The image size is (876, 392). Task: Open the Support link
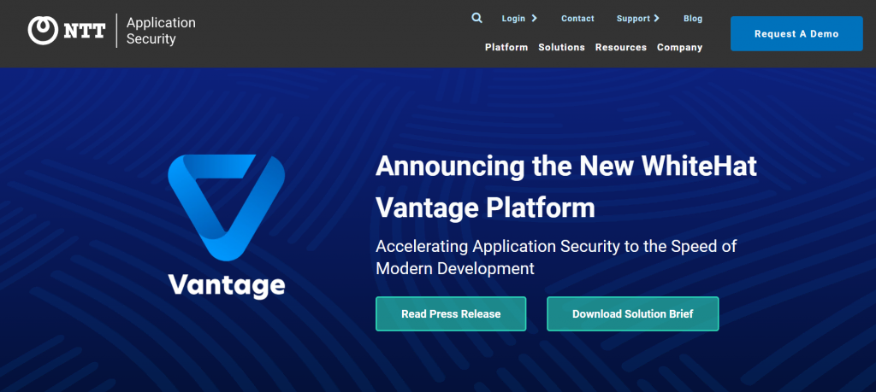pos(633,18)
